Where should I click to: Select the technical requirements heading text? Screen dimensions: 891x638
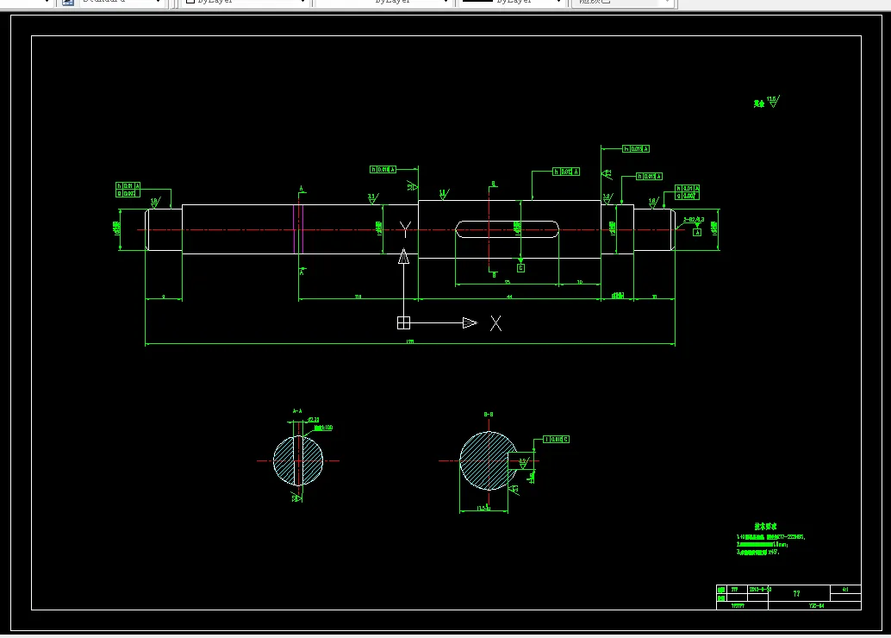[765, 527]
